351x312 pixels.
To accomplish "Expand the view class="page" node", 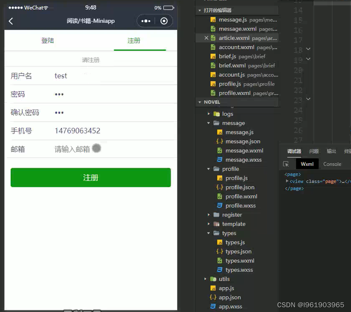I will (x=287, y=181).
